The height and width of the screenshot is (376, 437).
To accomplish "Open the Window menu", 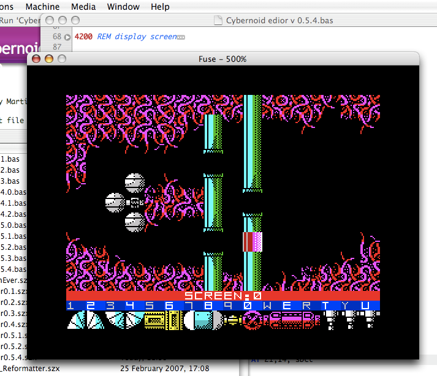I will 123,7.
